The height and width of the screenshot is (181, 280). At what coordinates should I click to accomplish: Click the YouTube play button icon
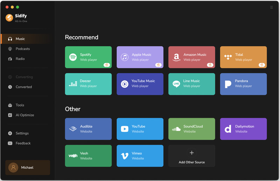(x=125, y=129)
